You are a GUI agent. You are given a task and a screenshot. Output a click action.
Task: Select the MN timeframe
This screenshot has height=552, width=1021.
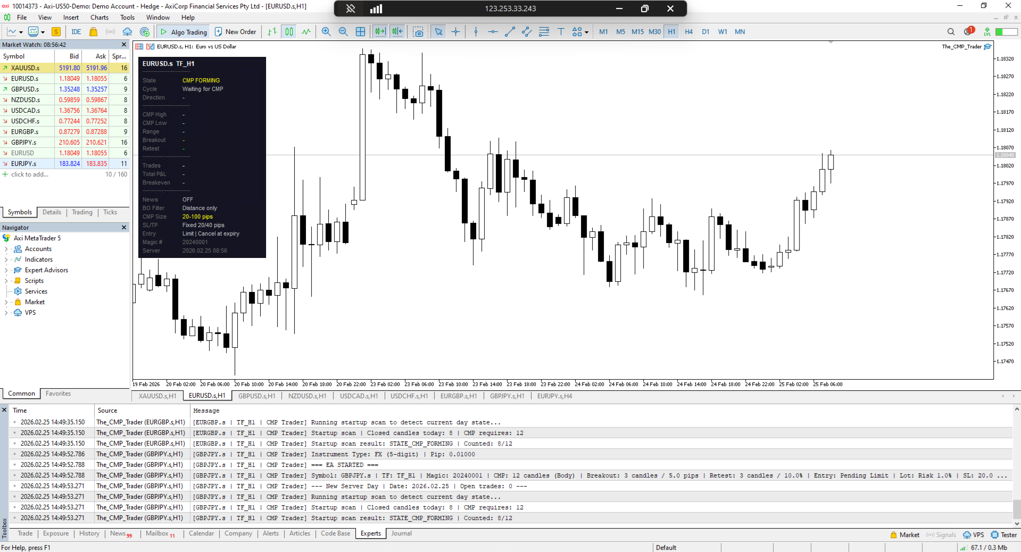coord(740,32)
